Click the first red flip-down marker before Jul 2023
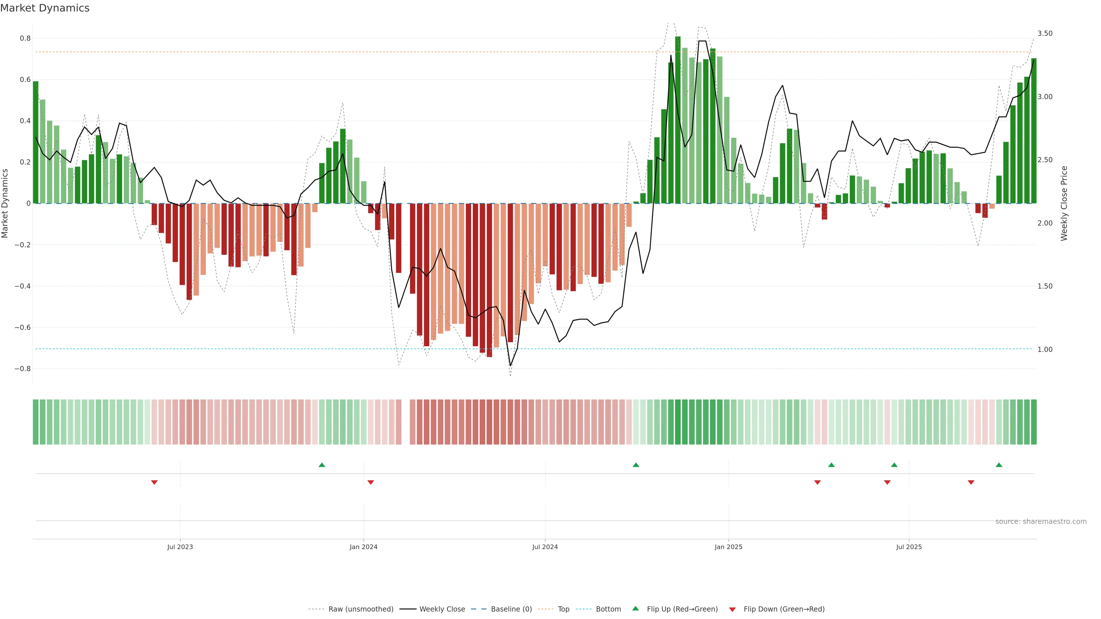The image size is (1101, 619). pyautogui.click(x=154, y=482)
